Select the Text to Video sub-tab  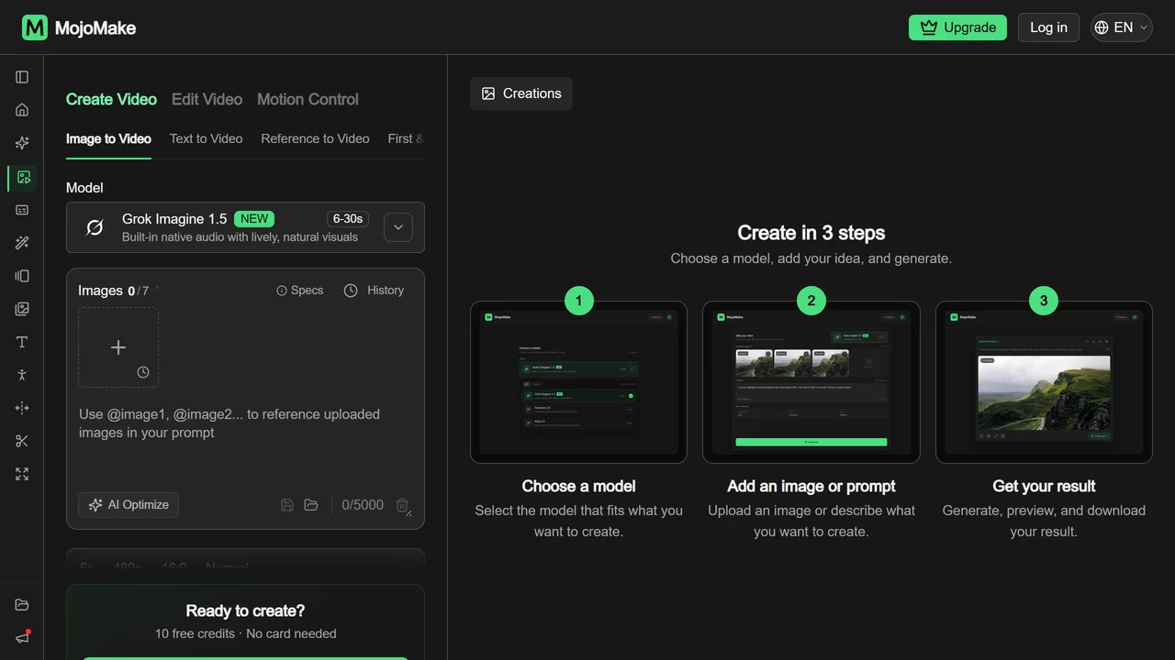point(207,138)
